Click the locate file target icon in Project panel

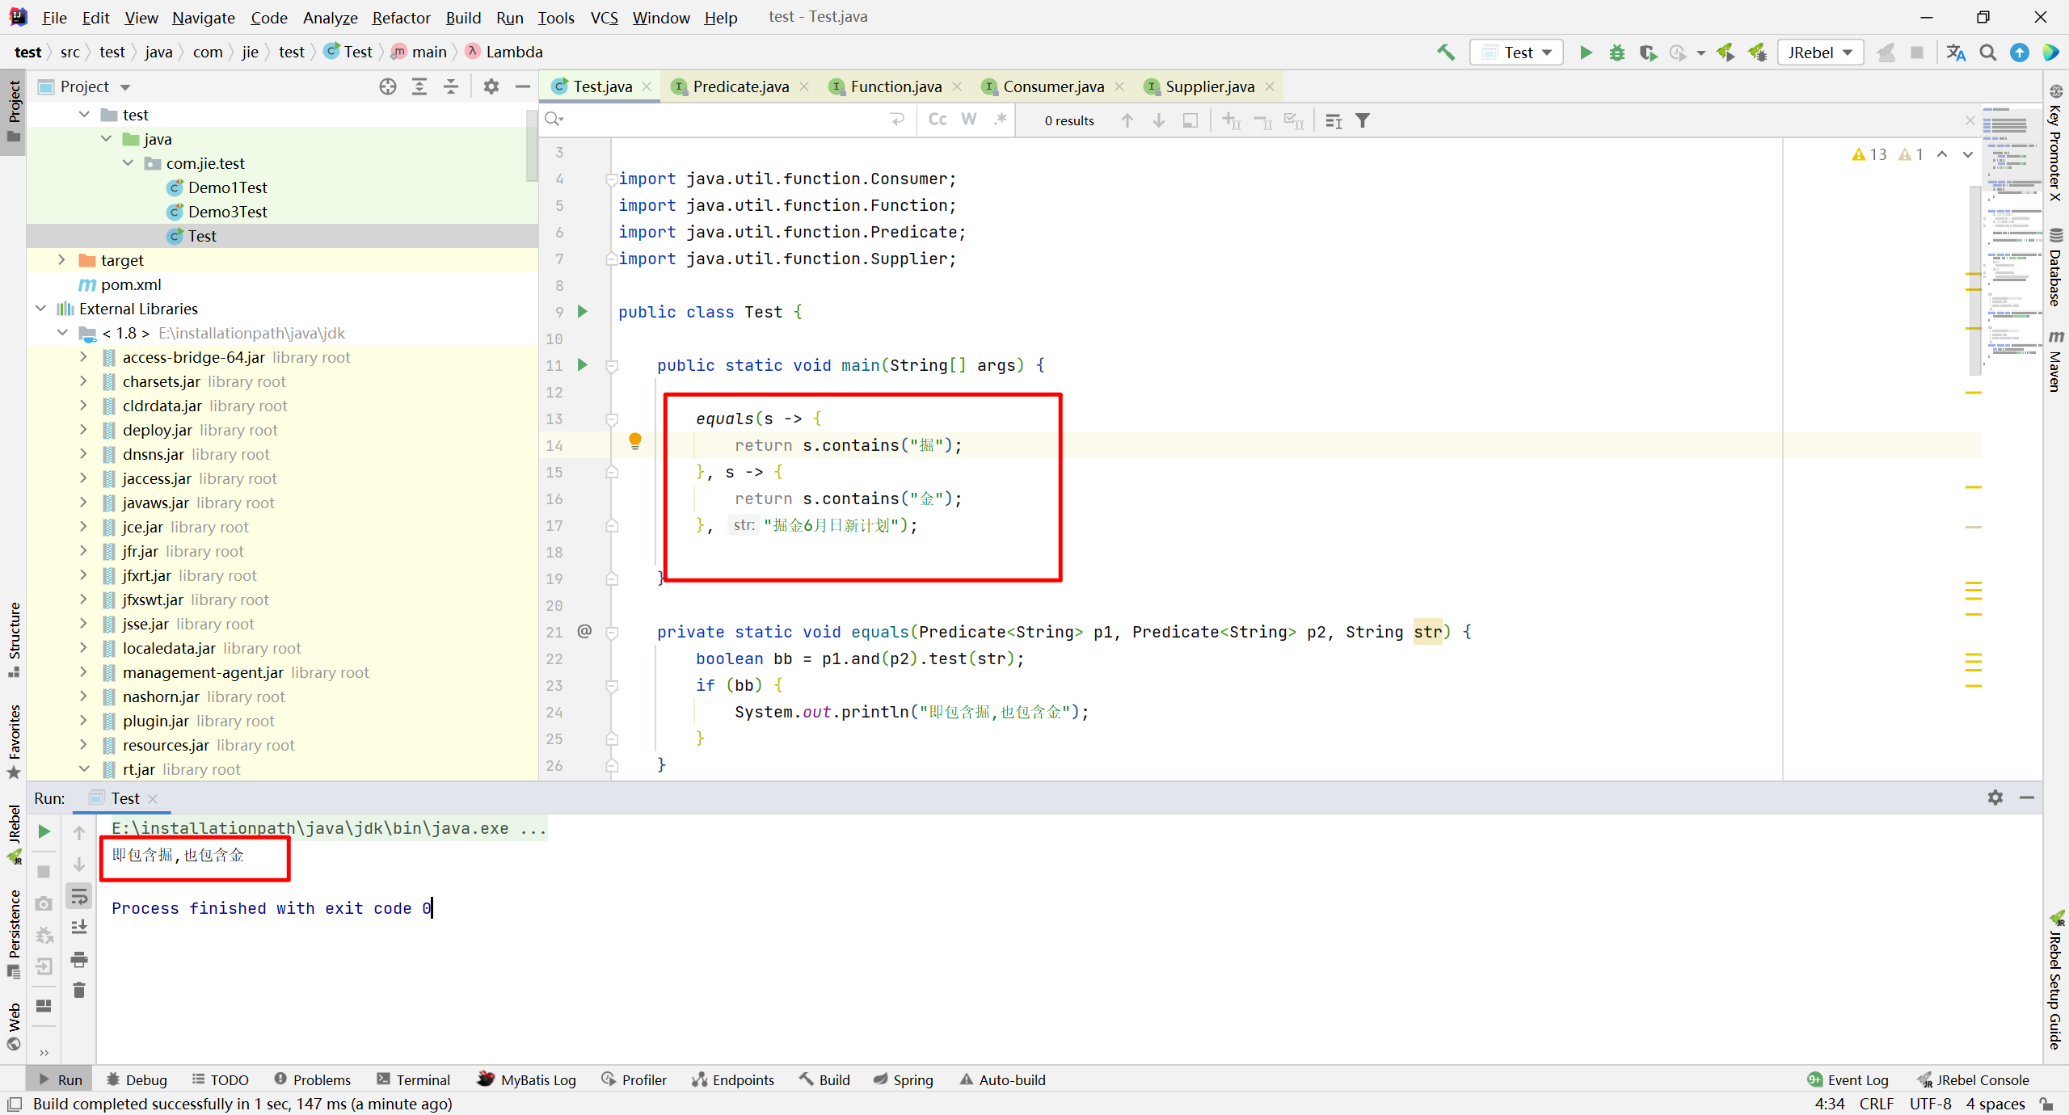tap(388, 86)
